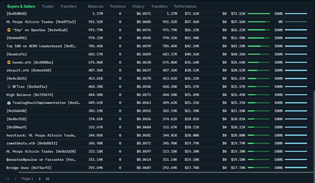Go to the previous page

16,179
